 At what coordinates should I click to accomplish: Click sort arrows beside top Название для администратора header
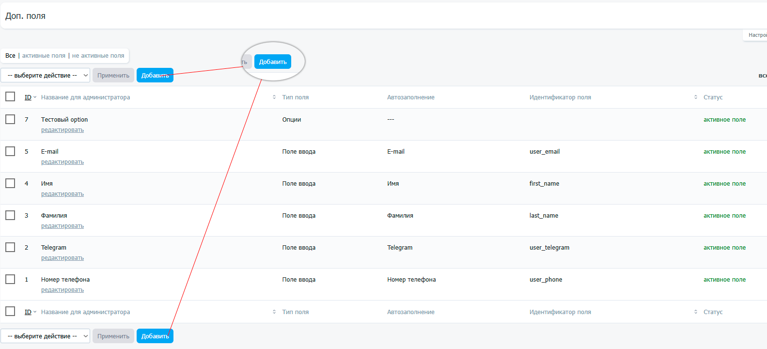point(274,97)
